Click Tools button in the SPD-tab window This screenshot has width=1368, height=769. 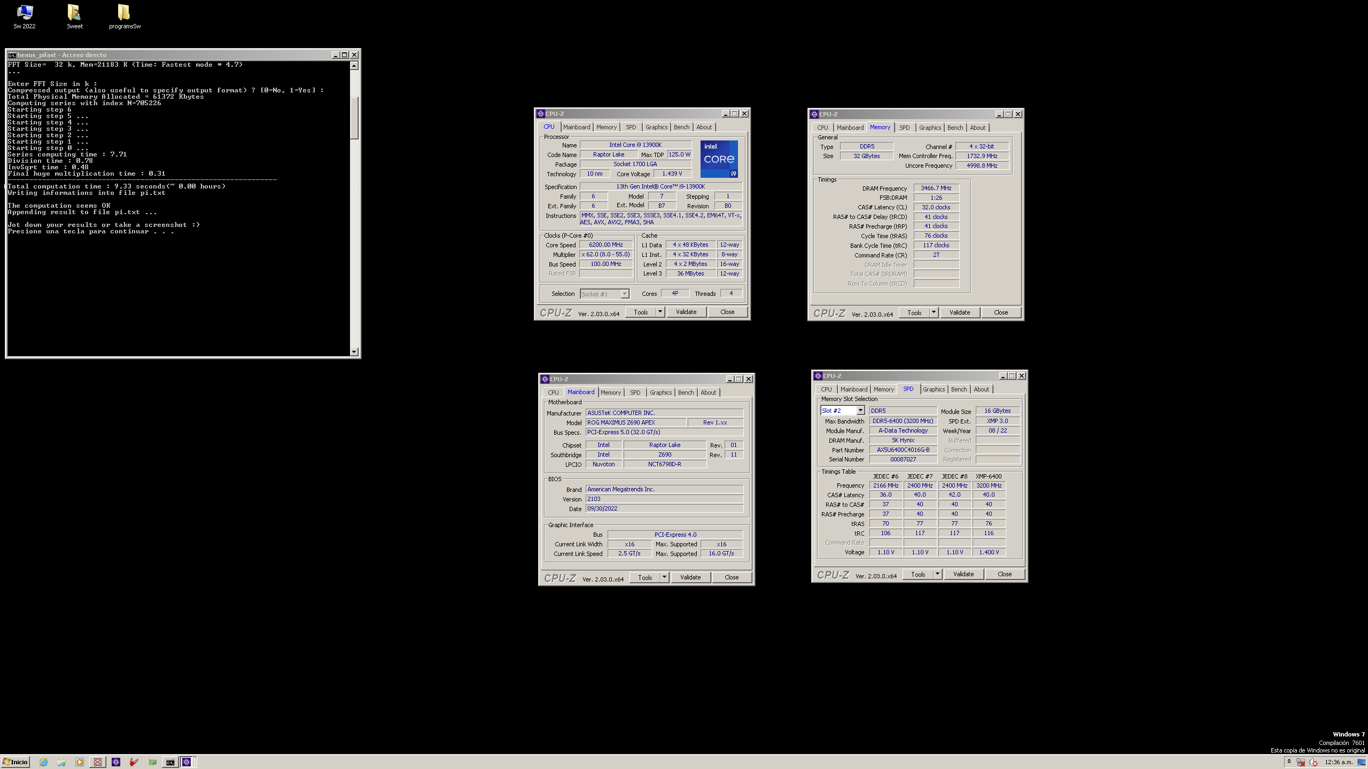918,574
